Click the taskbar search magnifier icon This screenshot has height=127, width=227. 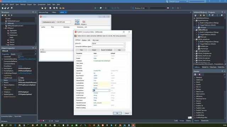[6, 125]
